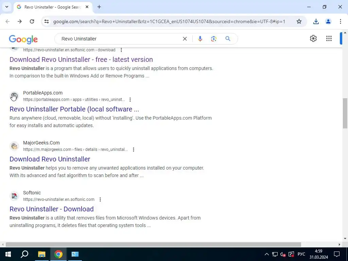The height and width of the screenshot is (261, 348).
Task: Click horizontal scrollbar right arrow
Action: click(340, 244)
